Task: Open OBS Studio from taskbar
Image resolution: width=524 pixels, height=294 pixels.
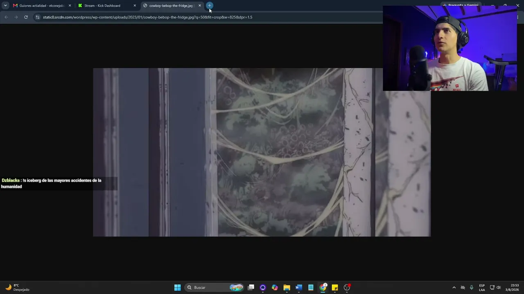Action: click(347, 287)
